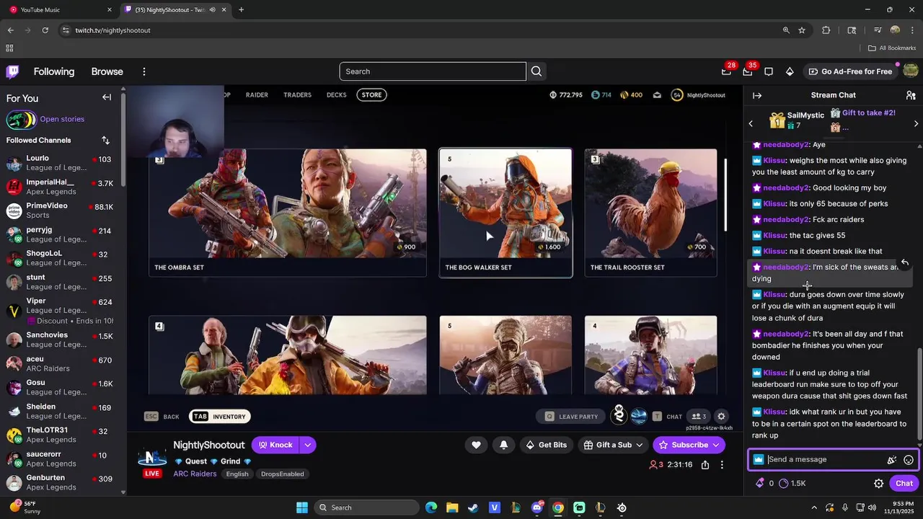Click the Knock button
This screenshot has height=519, width=923.
pyautogui.click(x=275, y=445)
